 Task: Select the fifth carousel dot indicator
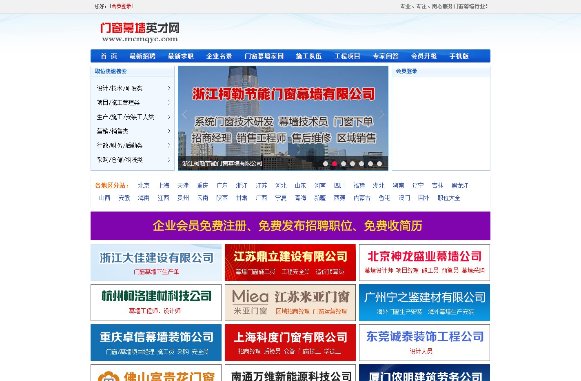[361, 164]
